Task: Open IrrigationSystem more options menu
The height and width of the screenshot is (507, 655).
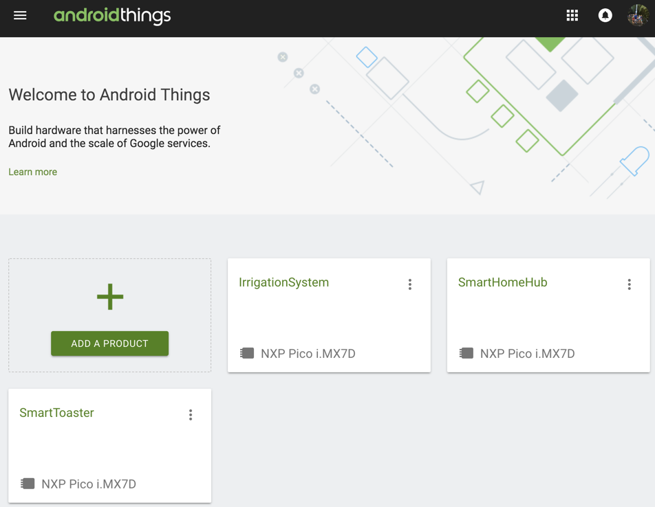Action: [410, 284]
